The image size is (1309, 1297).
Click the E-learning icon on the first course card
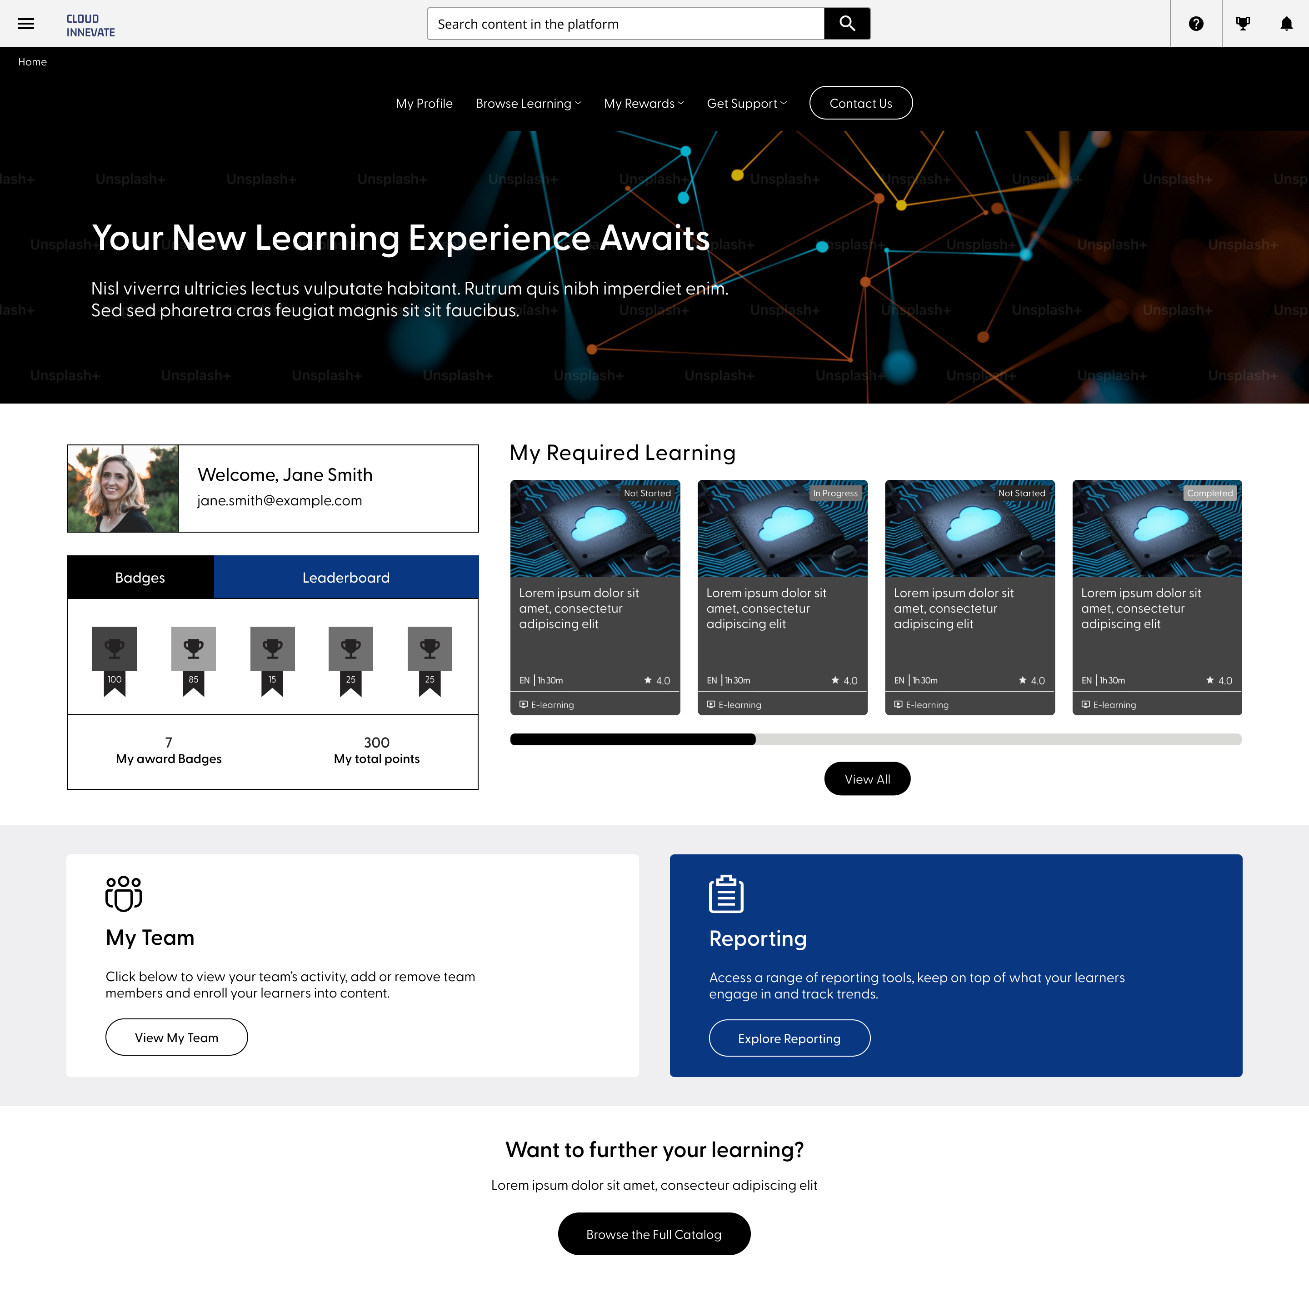[x=523, y=704]
